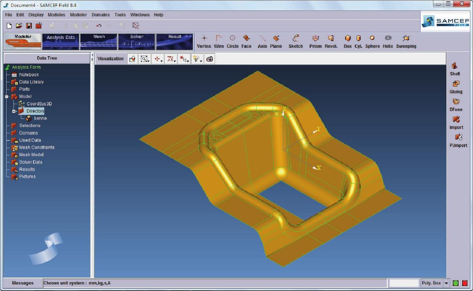Select the Sweeping tool
Image resolution: width=473 pixels, height=291 pixels.
(x=406, y=42)
